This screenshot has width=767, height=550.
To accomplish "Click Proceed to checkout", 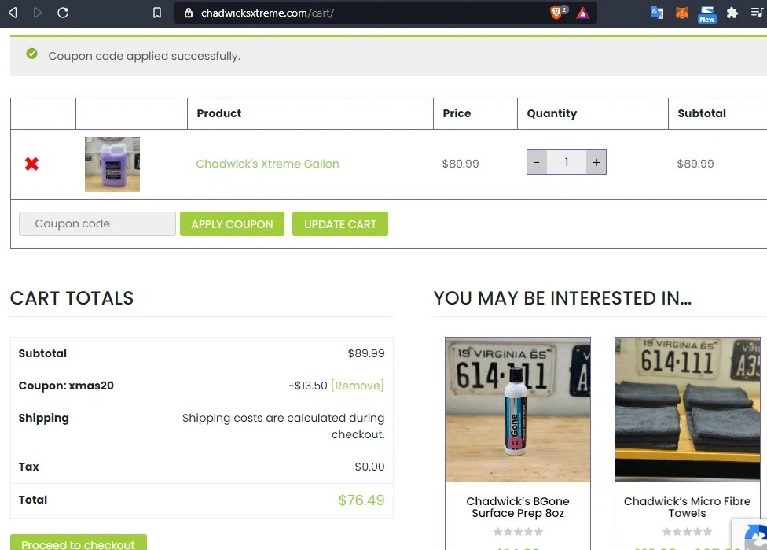I will coord(79,543).
